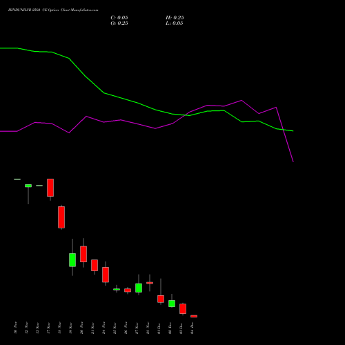Select the thin red candlestick above 28 Nov
This screenshot has height=345, width=345.
(x=150, y=283)
